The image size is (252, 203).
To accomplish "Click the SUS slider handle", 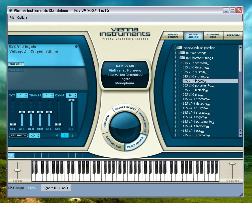I will pyautogui.click(x=40, y=112).
